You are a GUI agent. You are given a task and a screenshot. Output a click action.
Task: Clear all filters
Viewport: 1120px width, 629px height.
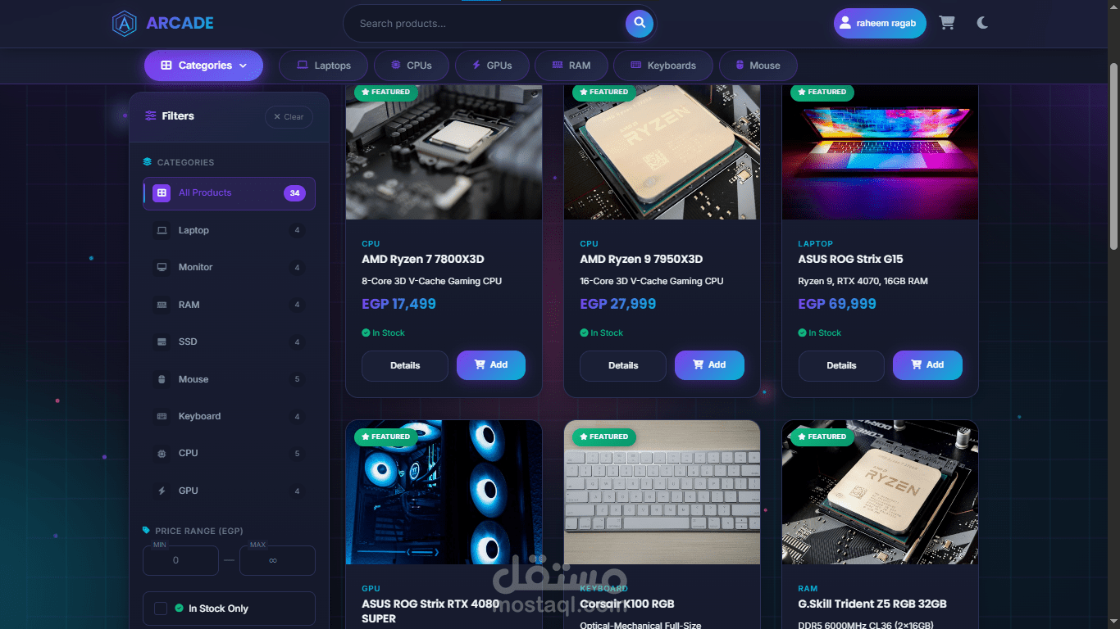(x=289, y=117)
